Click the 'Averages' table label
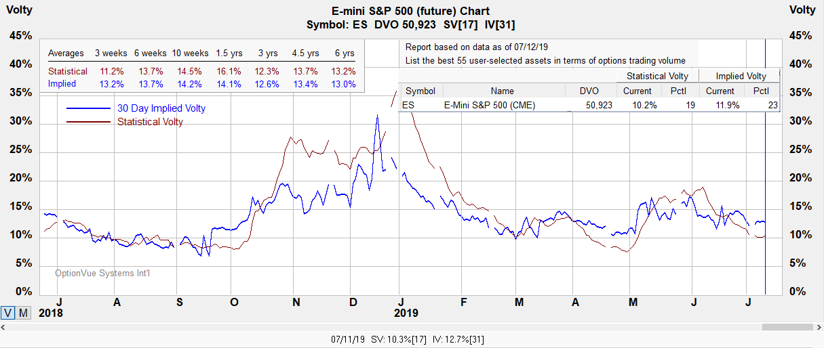Screen dimensions: 824x348 coord(66,53)
